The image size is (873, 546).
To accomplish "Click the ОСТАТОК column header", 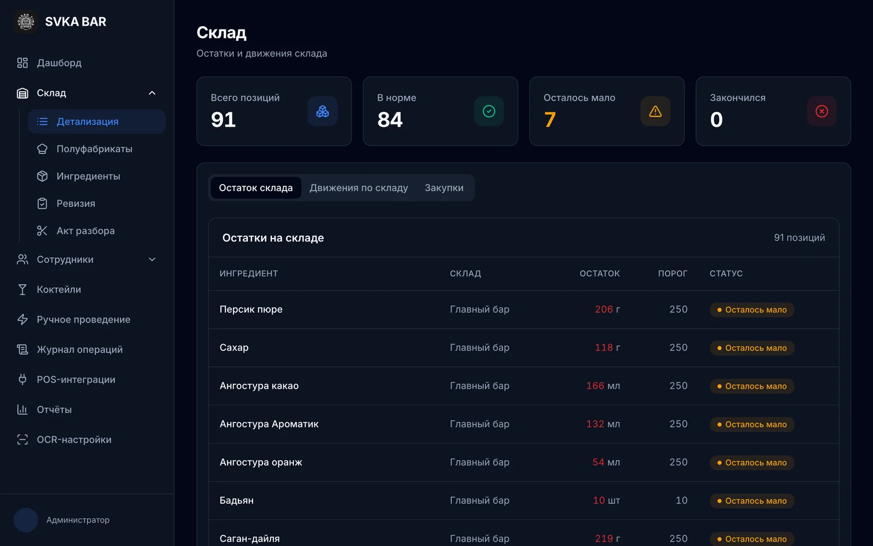I will point(600,274).
